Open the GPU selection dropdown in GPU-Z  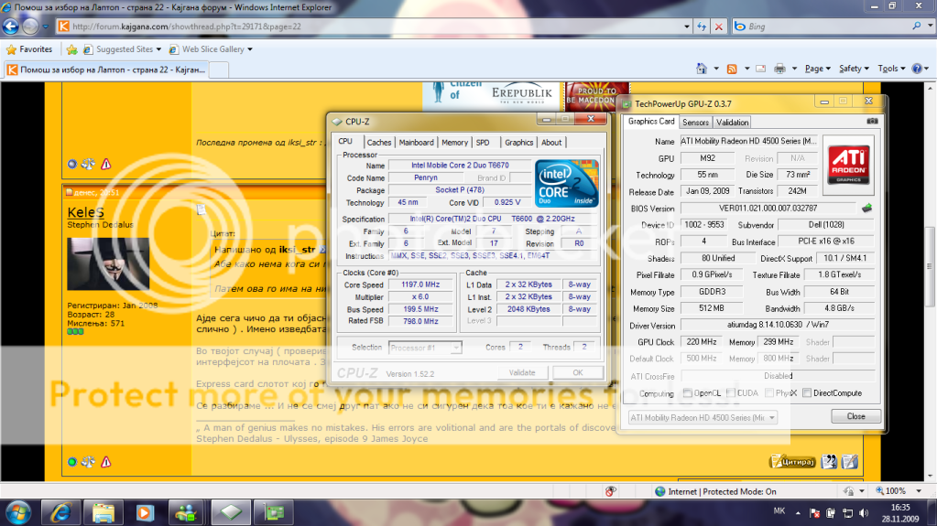(703, 417)
